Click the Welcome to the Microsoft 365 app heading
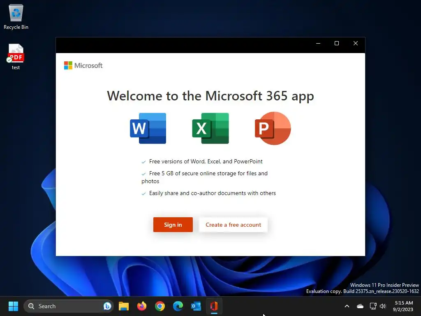Screen dimensions: 421x316 [x=210, y=96]
